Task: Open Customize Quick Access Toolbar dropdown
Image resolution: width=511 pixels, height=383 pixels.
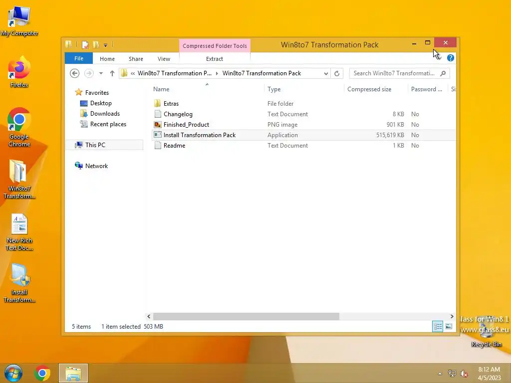Action: [106, 45]
